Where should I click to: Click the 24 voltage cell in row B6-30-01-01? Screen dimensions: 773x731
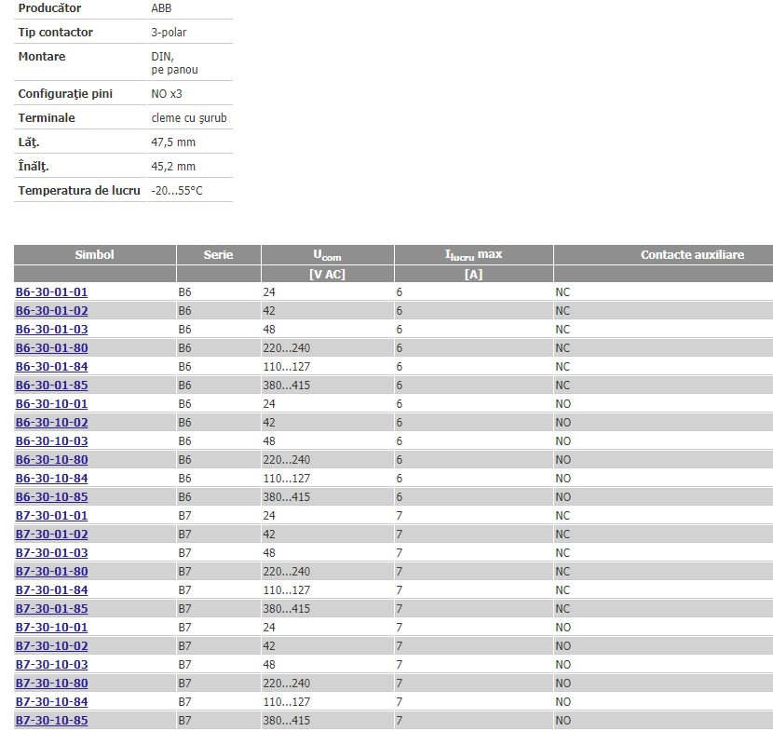pos(269,291)
